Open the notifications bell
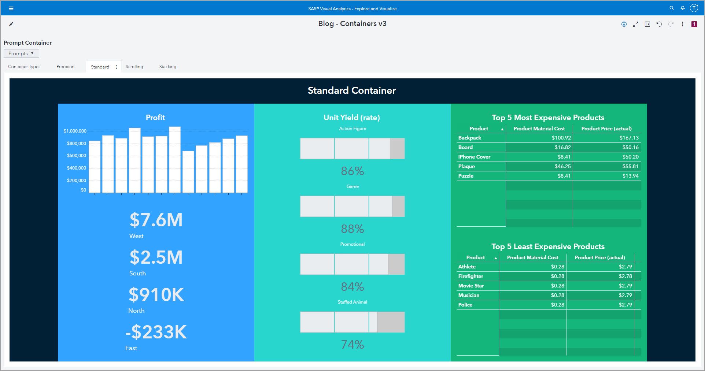Image resolution: width=705 pixels, height=371 pixels. click(682, 8)
